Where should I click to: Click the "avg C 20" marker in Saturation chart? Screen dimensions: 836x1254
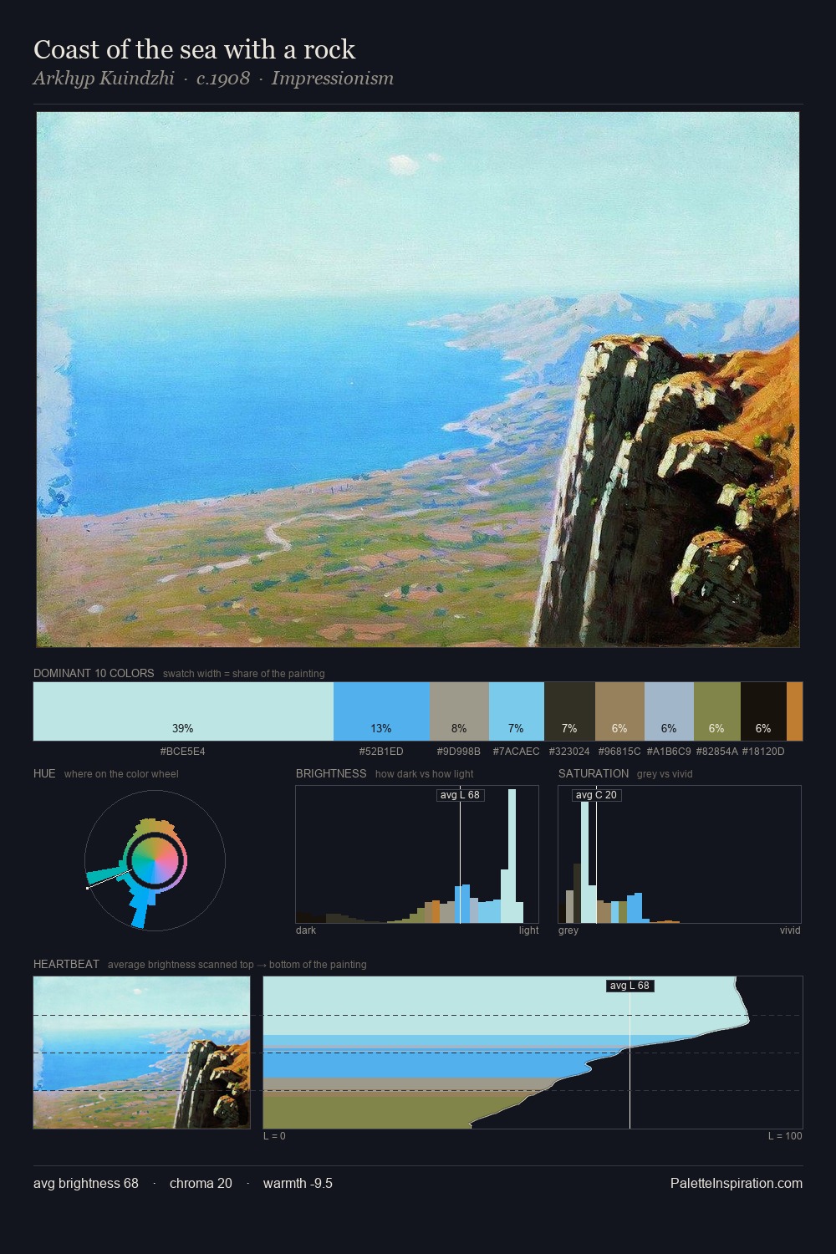596,795
